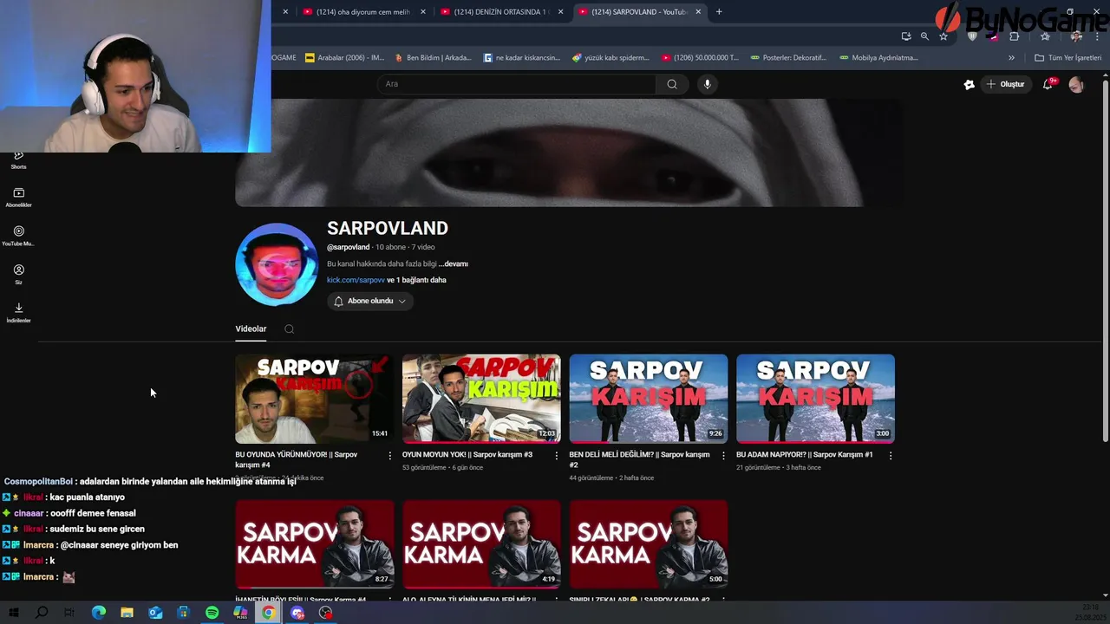The image size is (1110, 624).
Task: Start voice search with the microphone icon
Action: pos(708,84)
